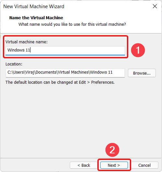Click the empty gray area below hint text
Image resolution: width=162 pixels, height=172 pixels.
(x=81, y=121)
